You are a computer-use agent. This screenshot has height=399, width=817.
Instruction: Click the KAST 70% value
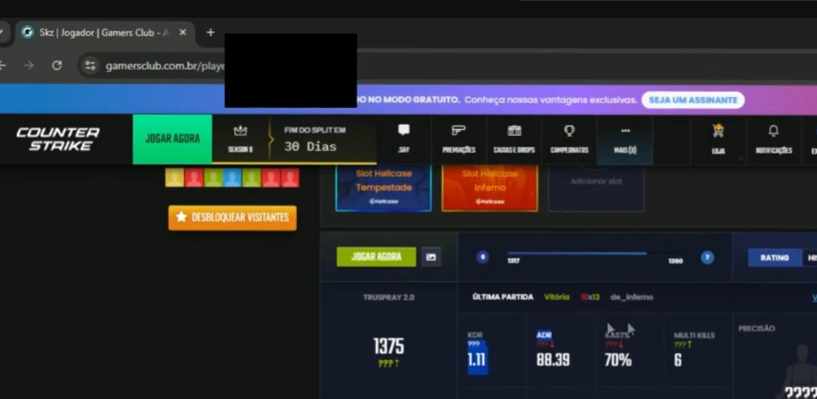(x=618, y=360)
